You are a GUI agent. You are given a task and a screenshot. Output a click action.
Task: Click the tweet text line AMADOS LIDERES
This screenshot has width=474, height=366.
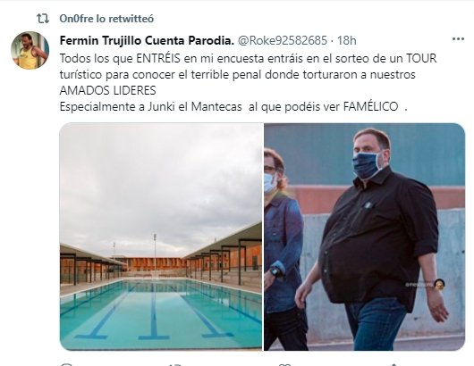108,90
